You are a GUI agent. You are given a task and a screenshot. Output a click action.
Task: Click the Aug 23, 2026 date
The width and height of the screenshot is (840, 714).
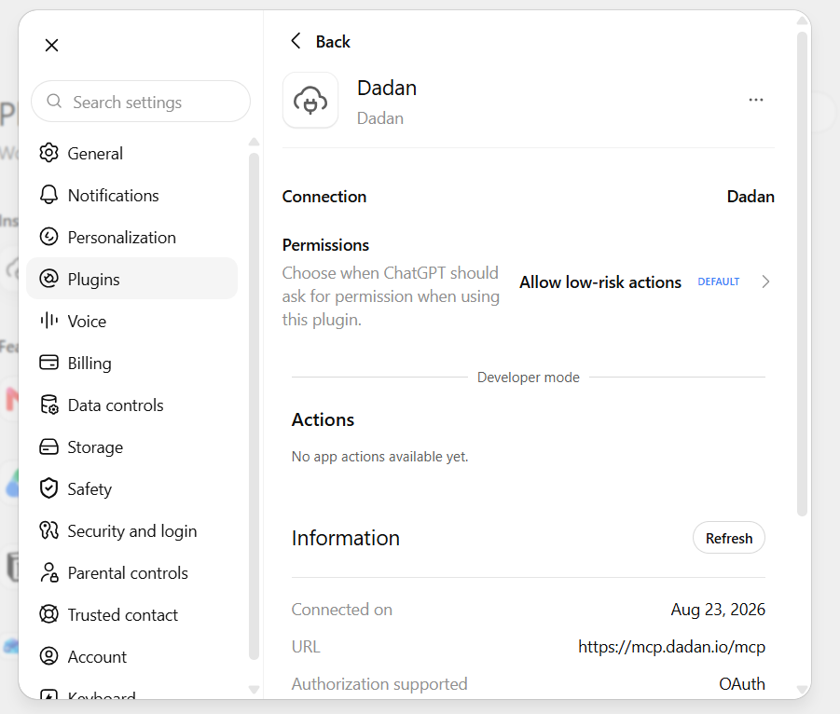(718, 609)
